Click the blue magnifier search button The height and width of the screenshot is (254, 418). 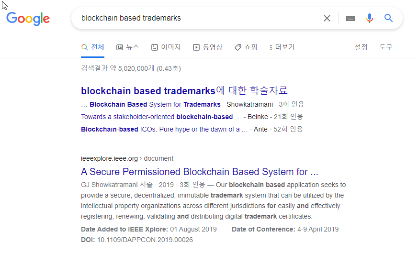(x=389, y=18)
